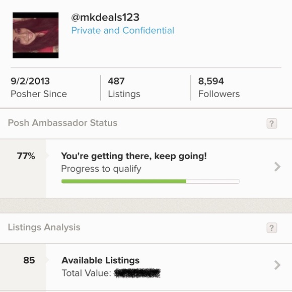Image resolution: width=292 pixels, height=292 pixels.
Task: View the 487 Listings stat
Action: [x=124, y=88]
